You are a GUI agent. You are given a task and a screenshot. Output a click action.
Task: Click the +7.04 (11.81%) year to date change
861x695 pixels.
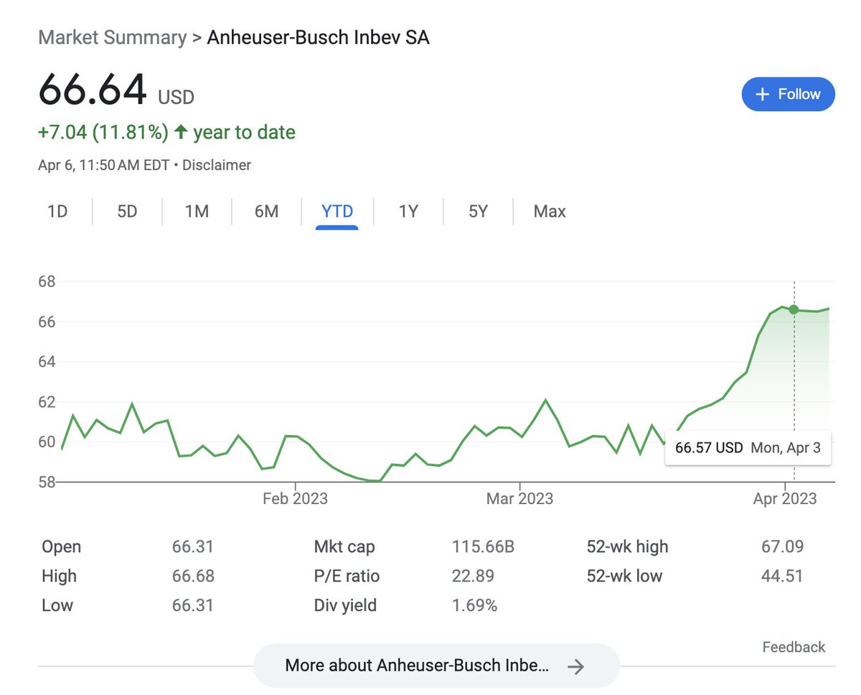[166, 132]
